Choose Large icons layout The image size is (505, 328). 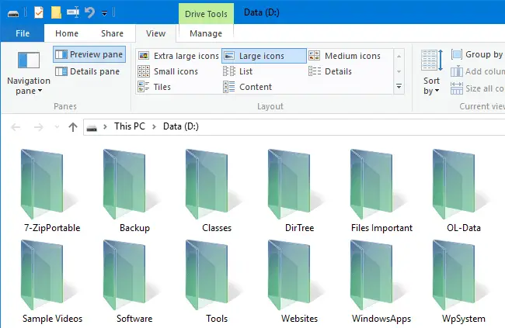pyautogui.click(x=264, y=56)
